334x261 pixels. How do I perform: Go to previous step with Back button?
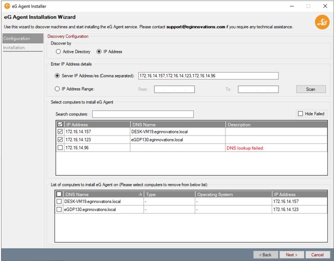click(x=265, y=255)
